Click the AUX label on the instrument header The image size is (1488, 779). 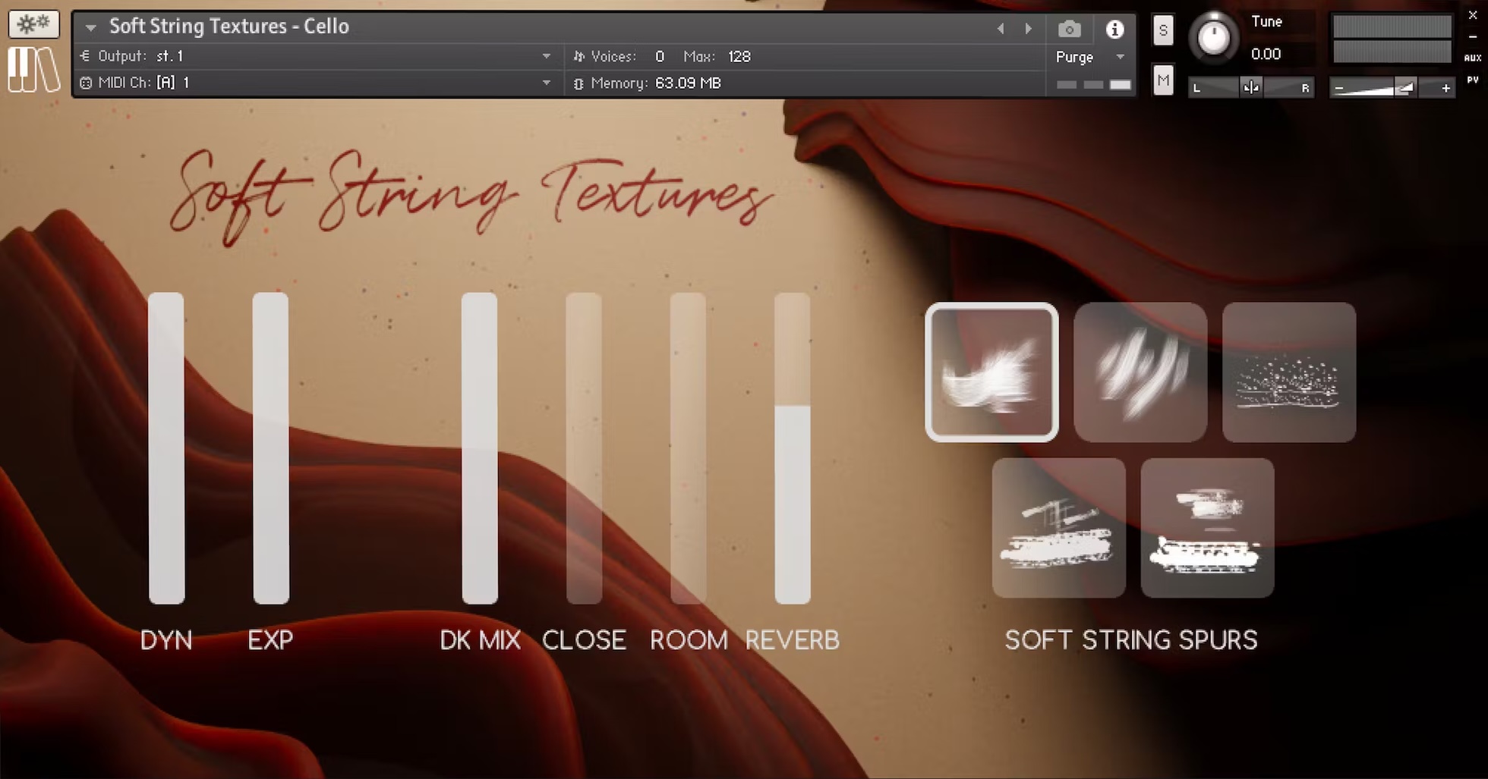tap(1473, 57)
